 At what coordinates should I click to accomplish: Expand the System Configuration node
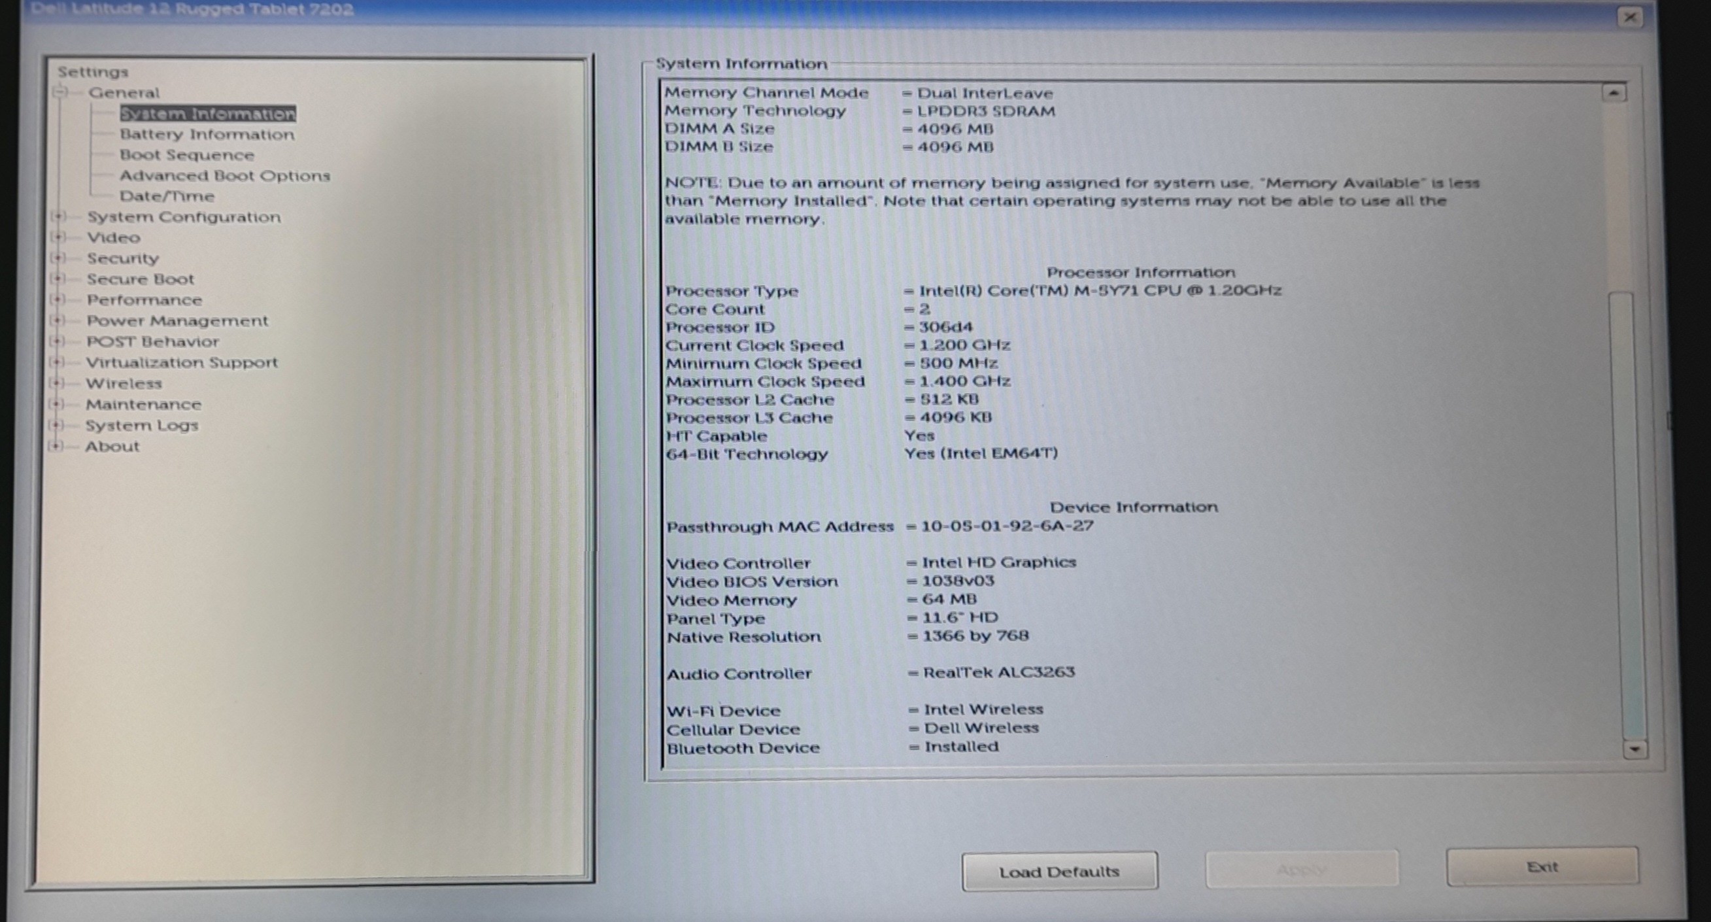coord(59,216)
